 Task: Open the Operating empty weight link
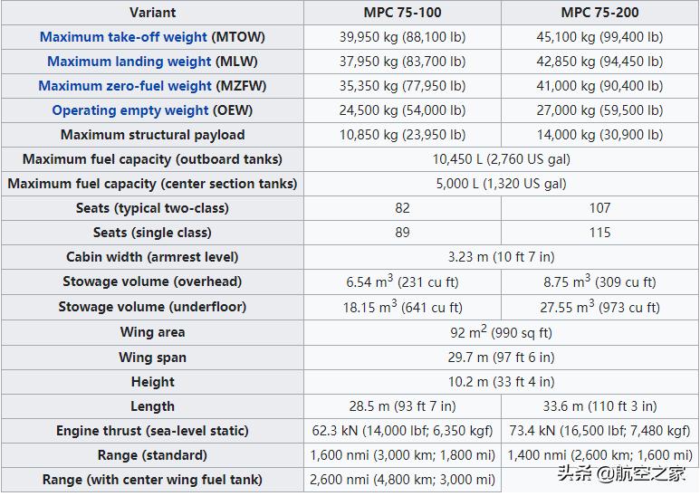point(130,110)
